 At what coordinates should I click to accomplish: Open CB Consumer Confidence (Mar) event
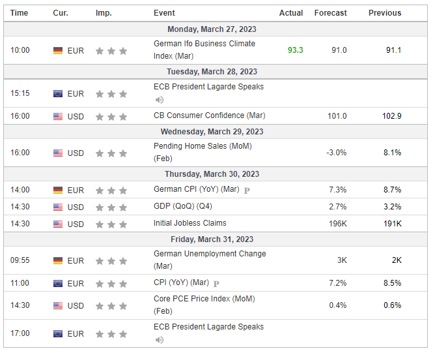(210, 115)
